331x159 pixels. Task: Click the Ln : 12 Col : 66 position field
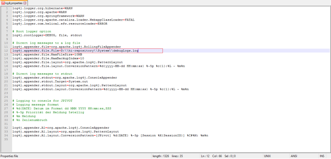tap(218, 156)
